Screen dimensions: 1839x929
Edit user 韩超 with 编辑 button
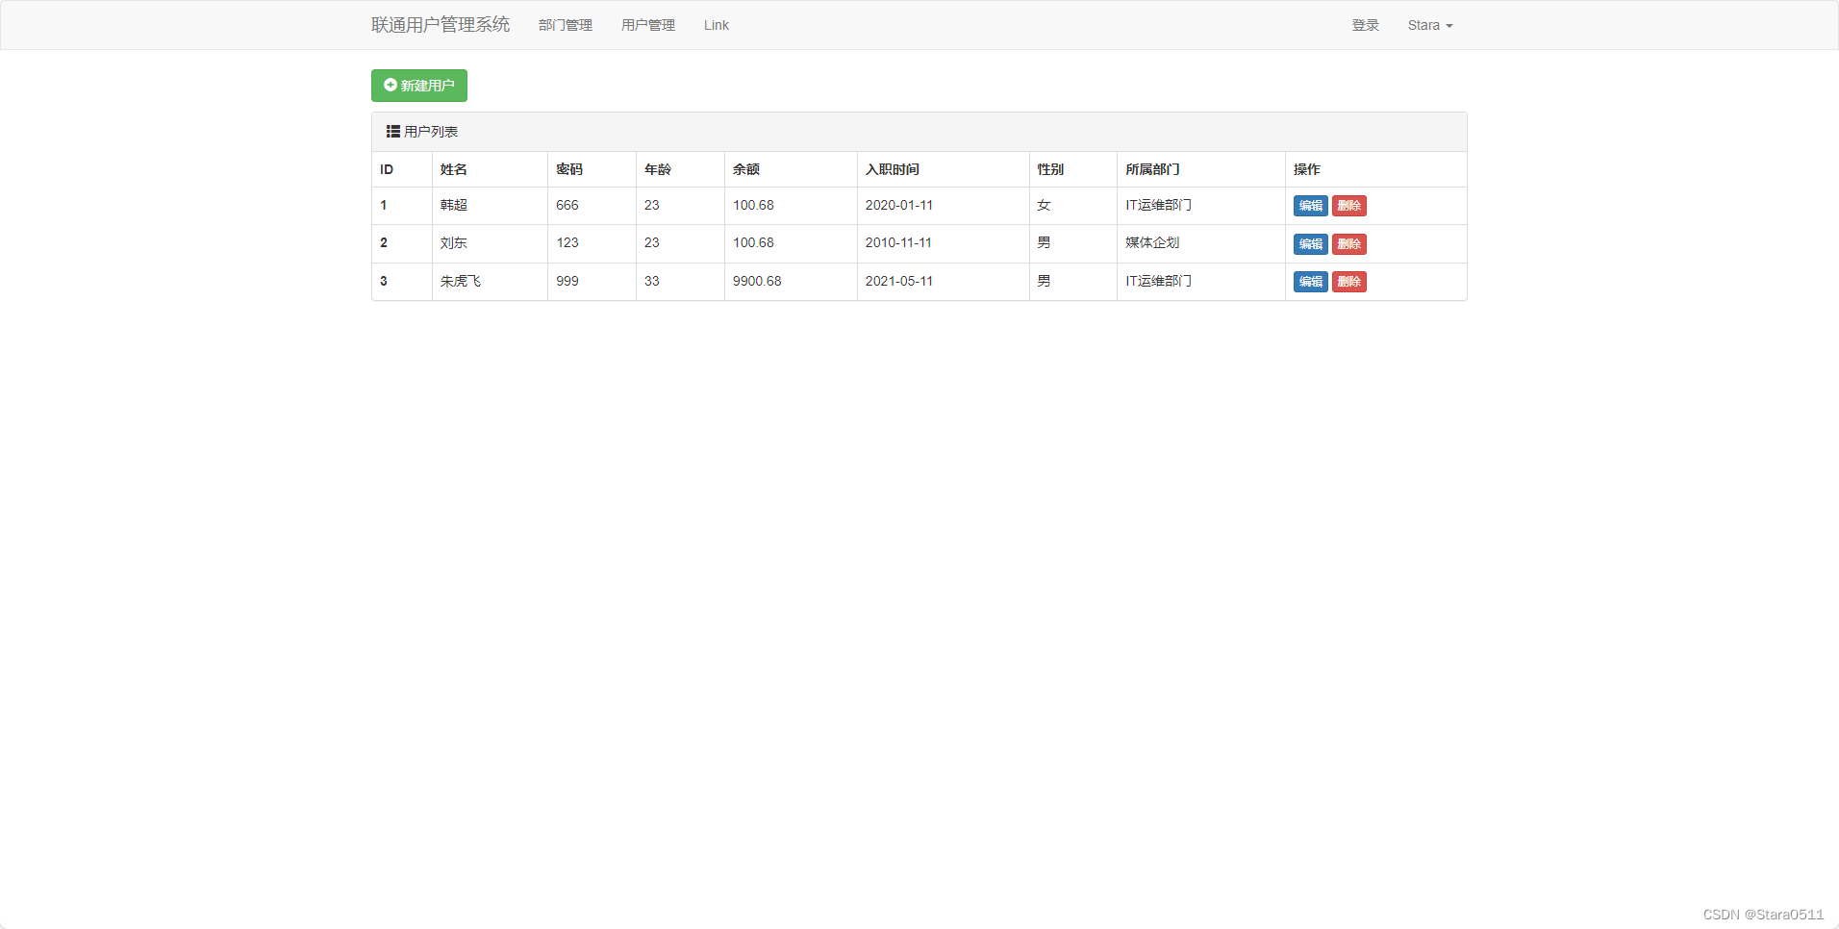1310,206
